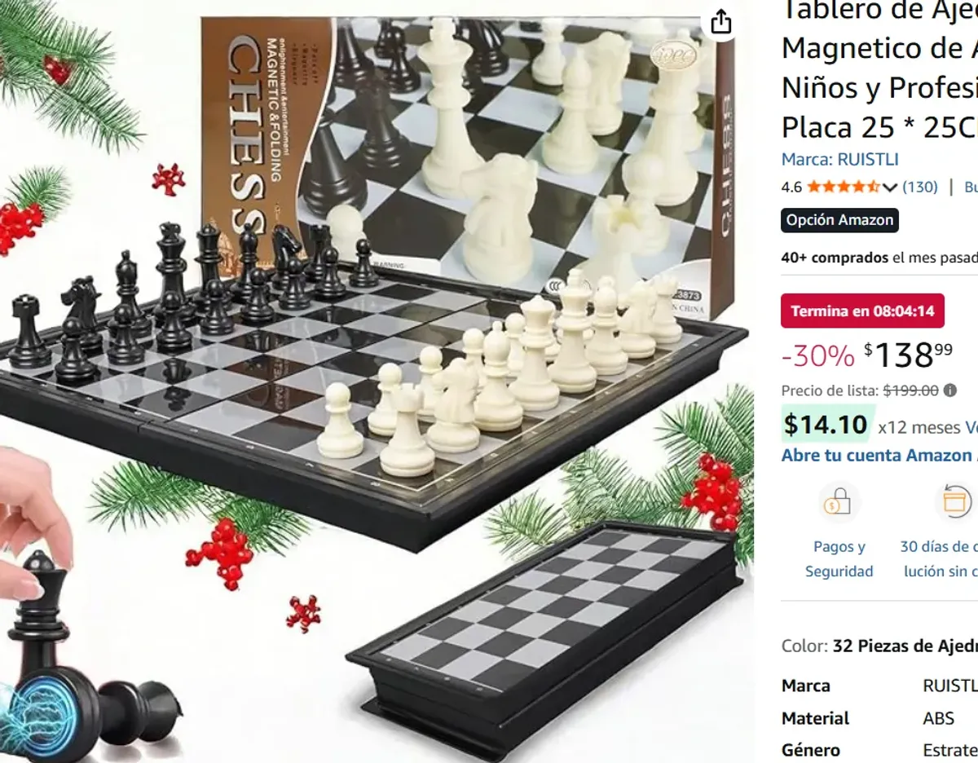Click the 30 días de devolución box icon

coord(956,502)
